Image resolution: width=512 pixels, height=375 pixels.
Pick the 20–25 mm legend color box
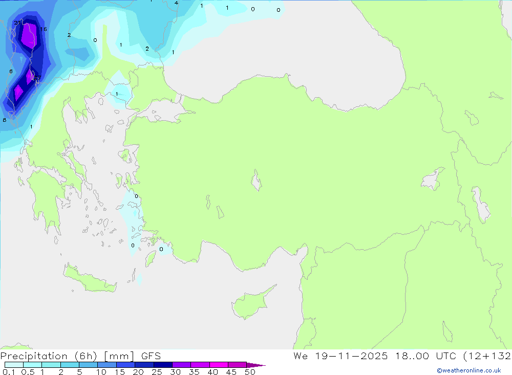[144, 365]
